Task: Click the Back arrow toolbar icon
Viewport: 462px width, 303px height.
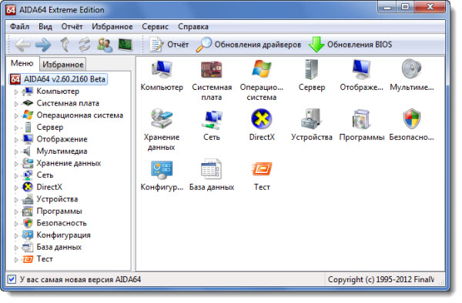Action: coord(22,45)
